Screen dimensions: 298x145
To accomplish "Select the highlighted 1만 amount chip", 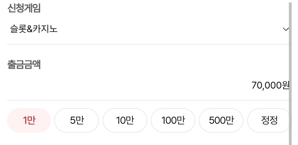I will 29,121.
